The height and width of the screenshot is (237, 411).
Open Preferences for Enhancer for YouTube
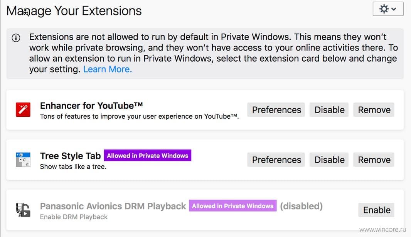tap(276, 110)
